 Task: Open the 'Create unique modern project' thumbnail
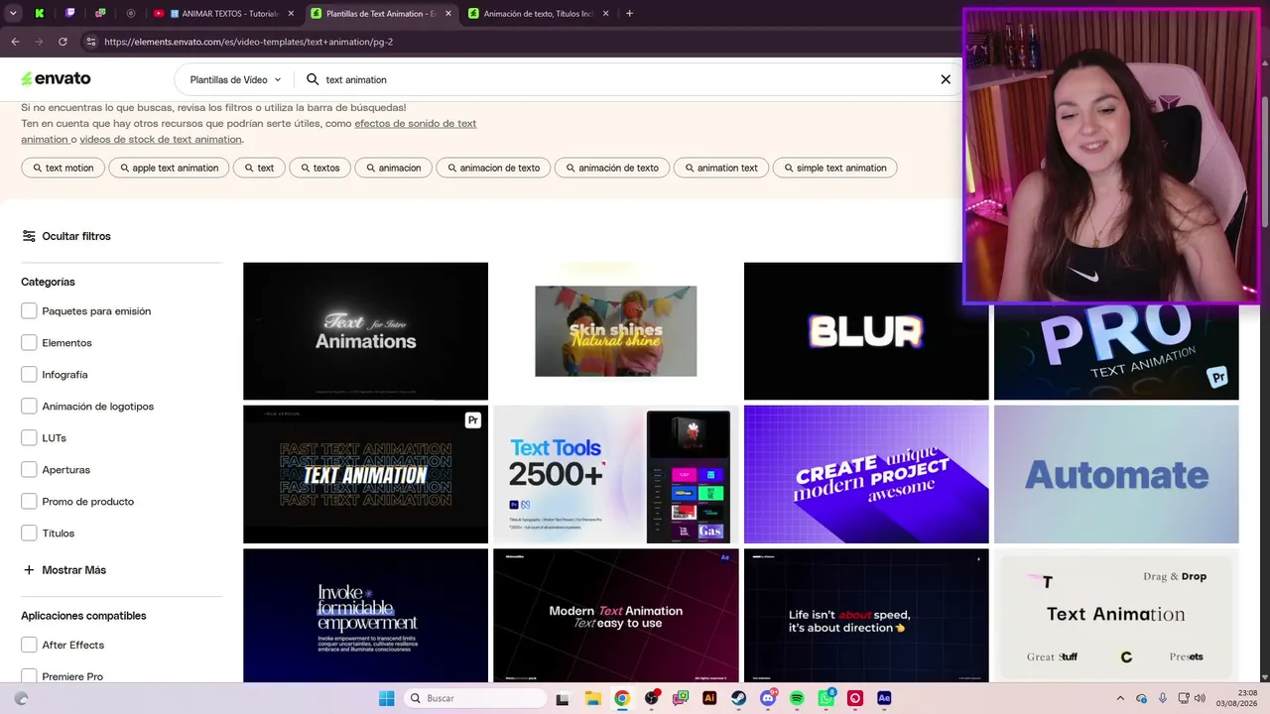click(x=866, y=474)
